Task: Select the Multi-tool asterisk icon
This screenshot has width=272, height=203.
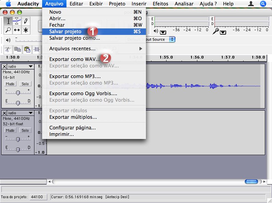Action: tap(26, 30)
